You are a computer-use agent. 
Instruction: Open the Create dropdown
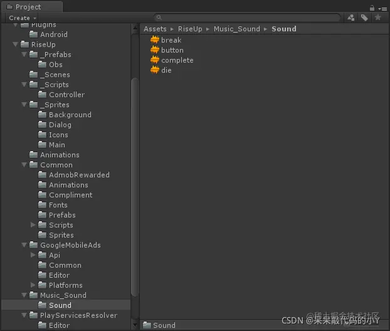point(23,18)
